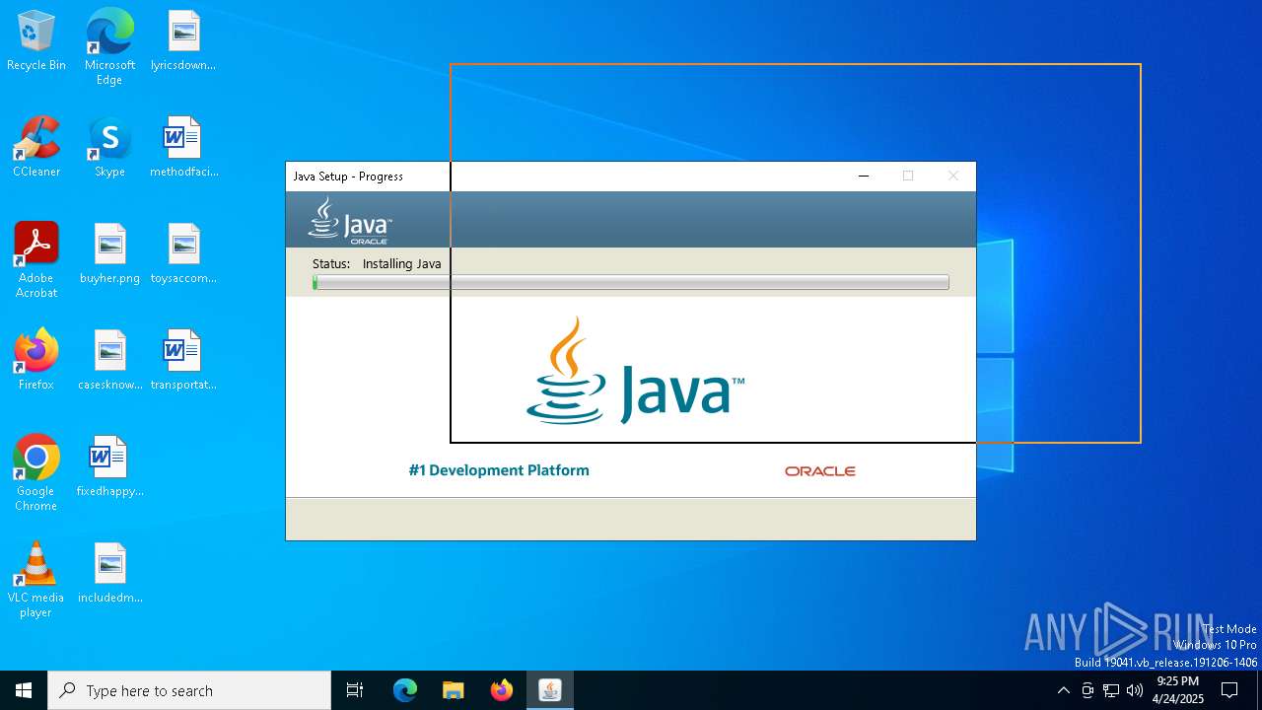Click the Java Setup - Progress title text
Viewport: 1262px width, 710px height.
pyautogui.click(x=348, y=177)
